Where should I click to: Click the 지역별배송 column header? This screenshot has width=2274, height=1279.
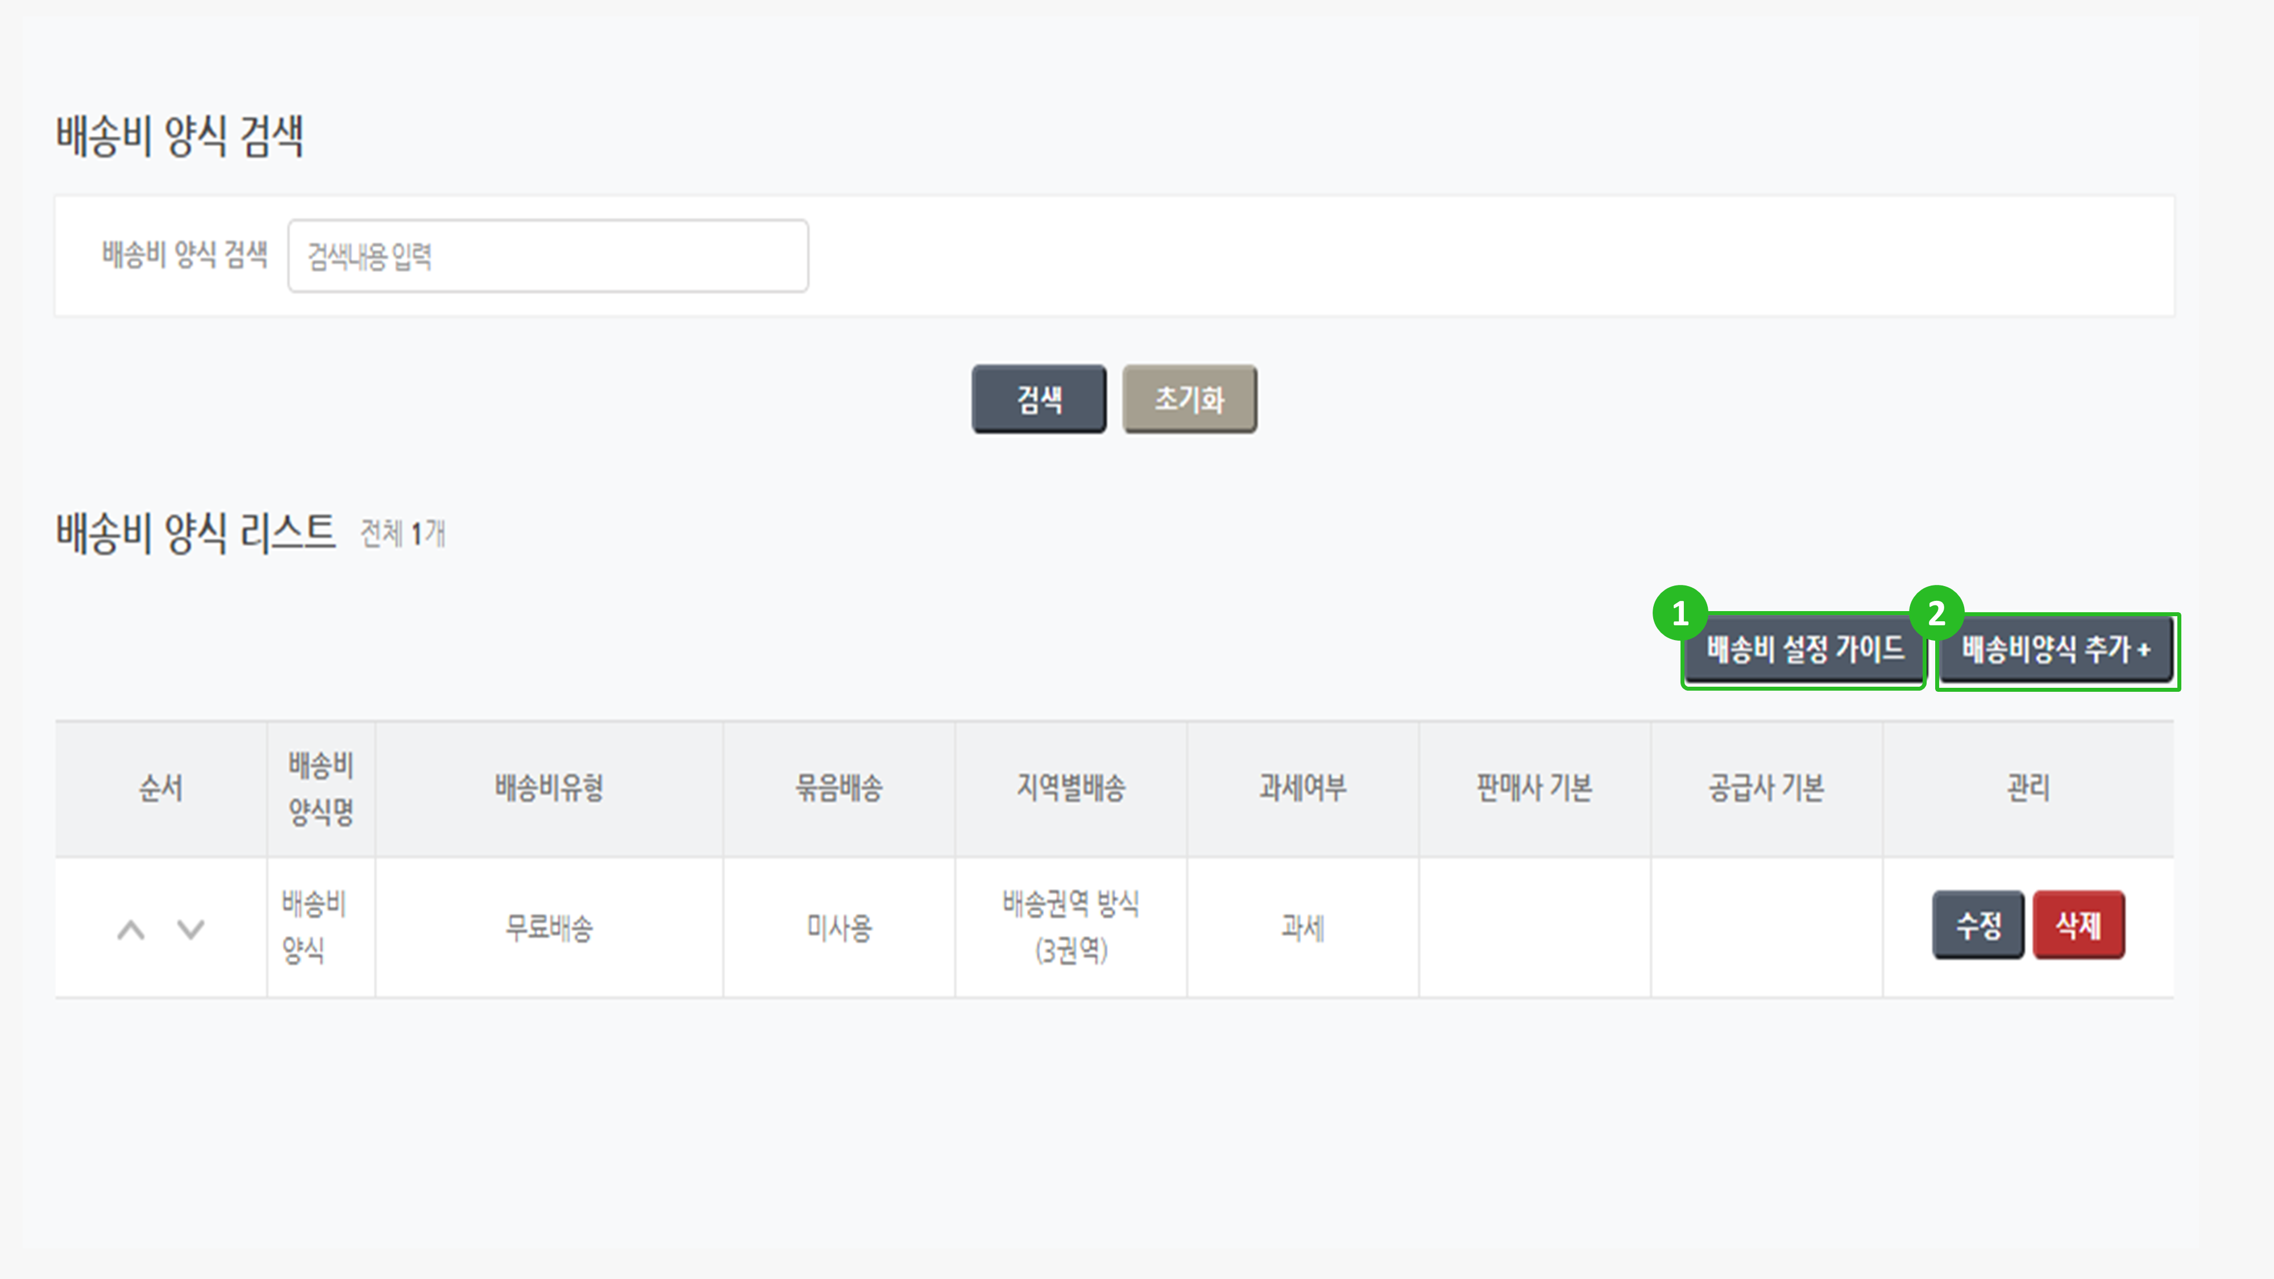pyautogui.click(x=1071, y=788)
